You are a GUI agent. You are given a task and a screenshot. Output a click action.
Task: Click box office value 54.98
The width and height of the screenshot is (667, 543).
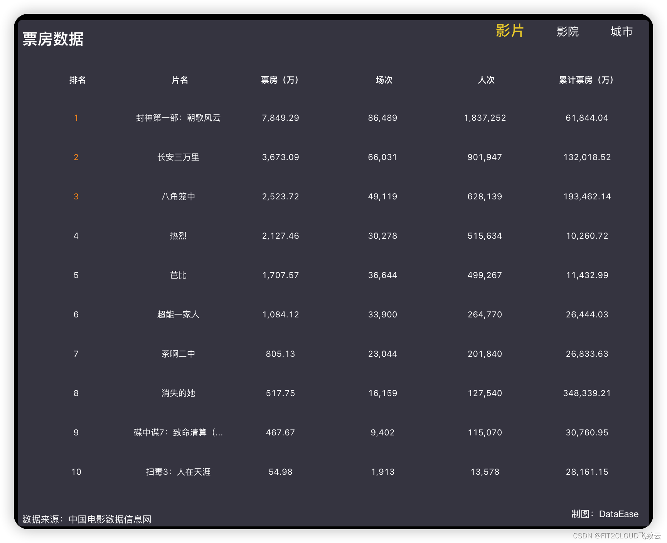[280, 472]
